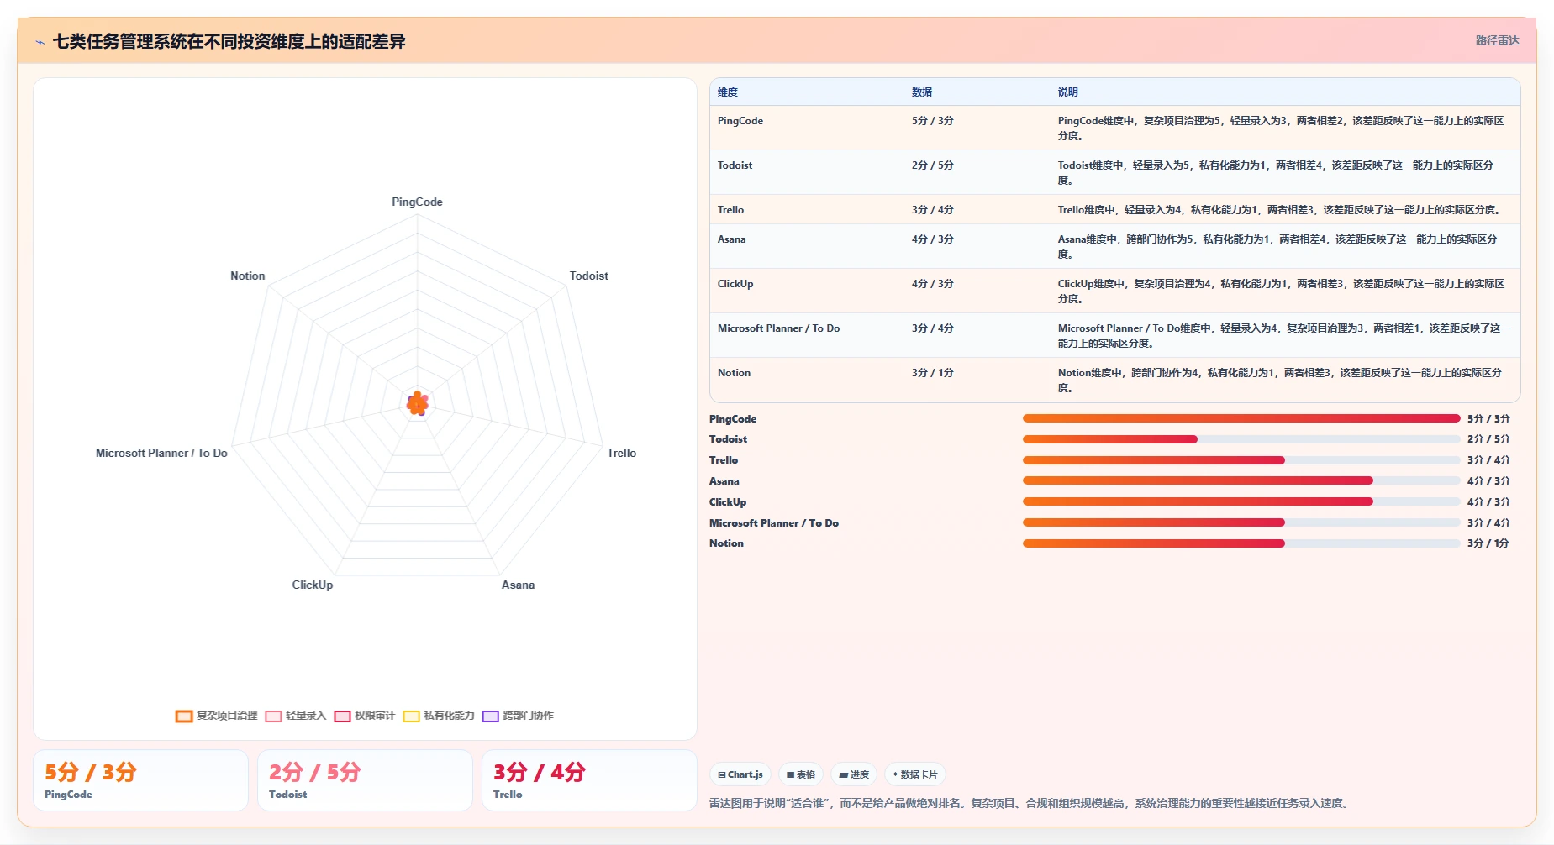Screen dimensions: 1554x845
Task: Click the 进度 chip
Action: 854,774
